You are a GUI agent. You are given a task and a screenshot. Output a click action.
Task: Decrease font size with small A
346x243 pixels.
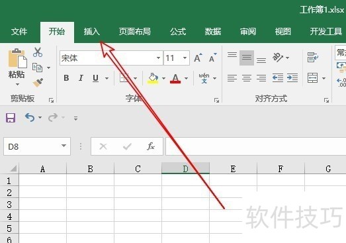[213, 58]
